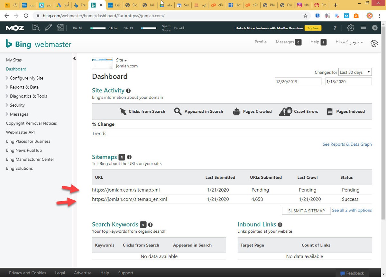Edit end date field 1/18/2020

pyautogui.click(x=348, y=82)
